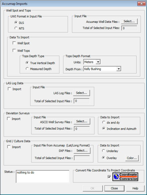Select Accumap Well Data Files
147x195 pixels.
tap(129, 21)
